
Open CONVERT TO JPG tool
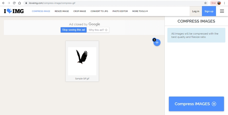[99, 11]
